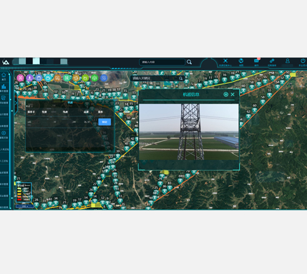Open the orange circular toolbar icon
This screenshot has height=274, width=307.
pyautogui.click(x=57, y=78)
